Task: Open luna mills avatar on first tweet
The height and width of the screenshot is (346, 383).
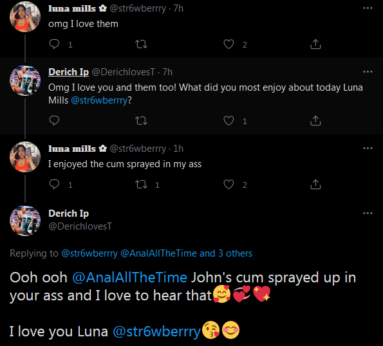Action: (25, 17)
